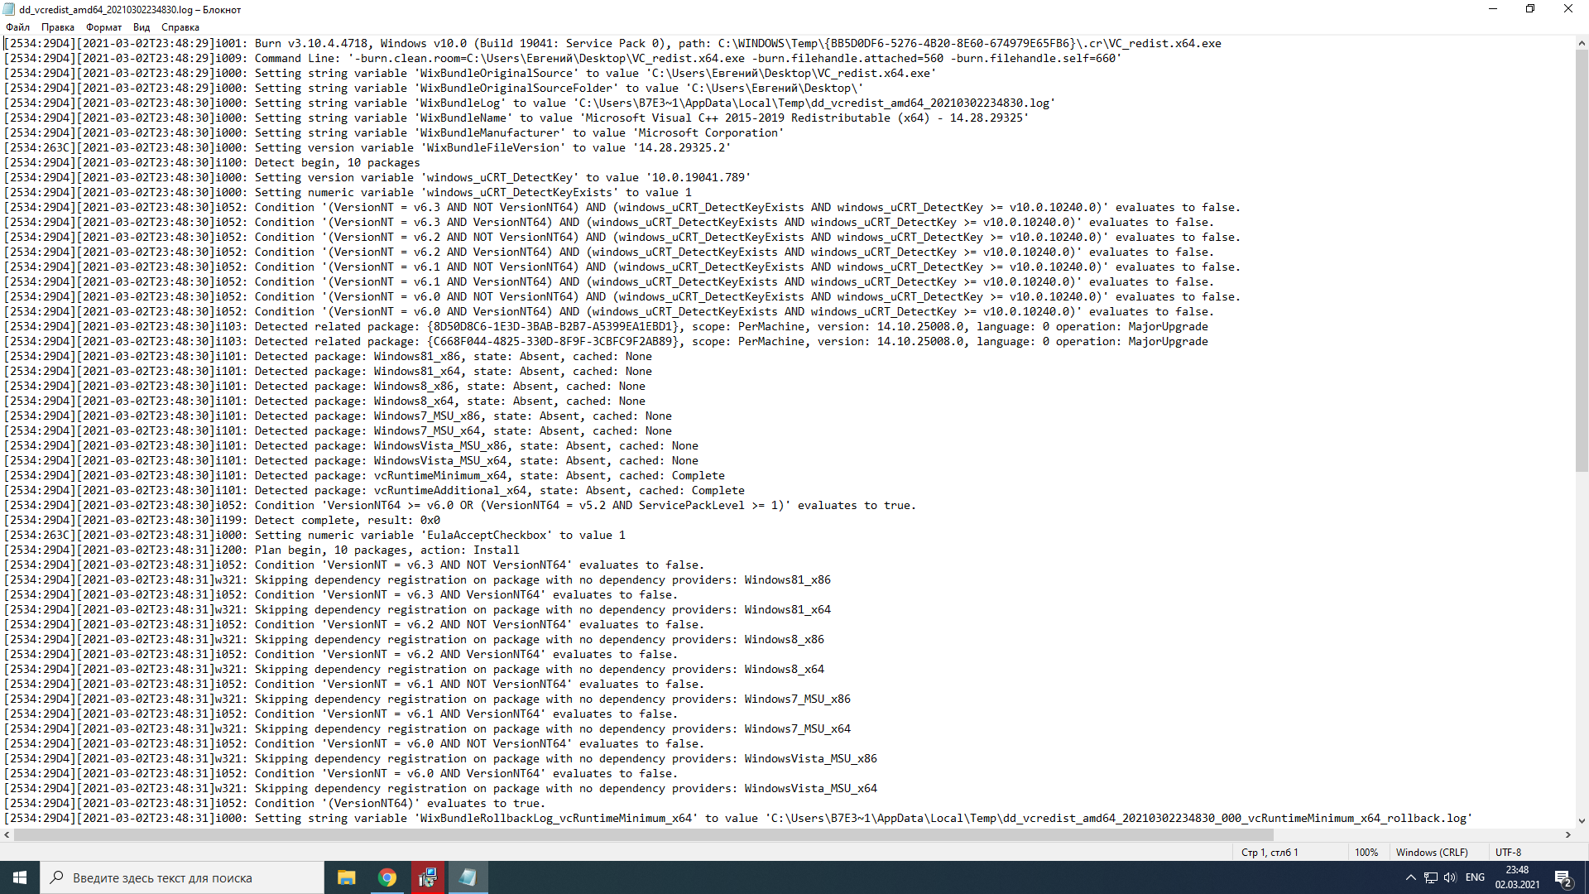Click the UTF-8 encoding status entry
Viewport: 1589px width, 894px height.
point(1508,853)
